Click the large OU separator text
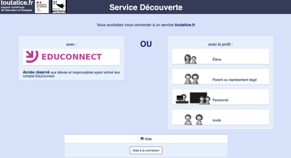 coord(146,44)
